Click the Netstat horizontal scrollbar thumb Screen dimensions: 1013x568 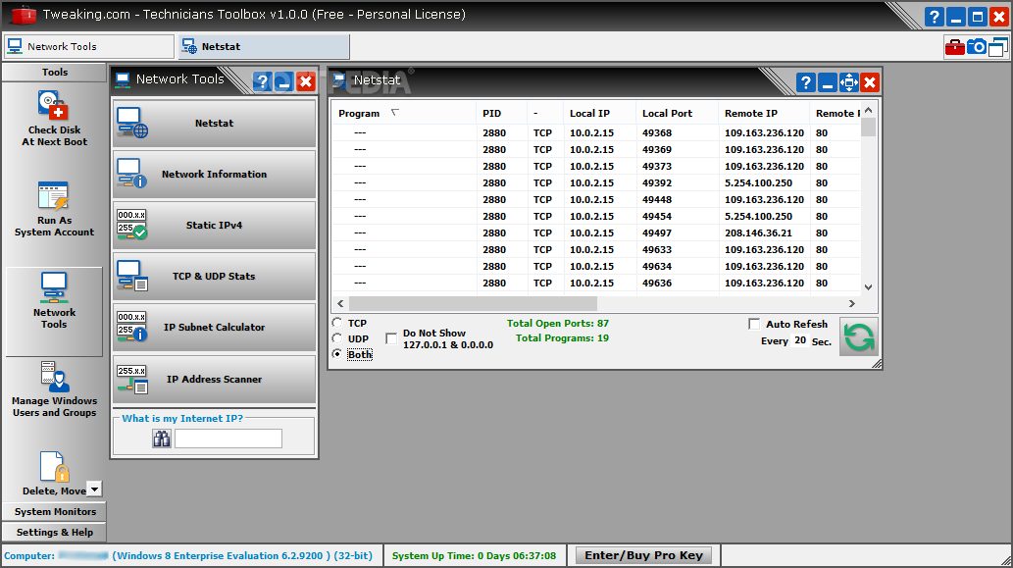click(x=473, y=303)
